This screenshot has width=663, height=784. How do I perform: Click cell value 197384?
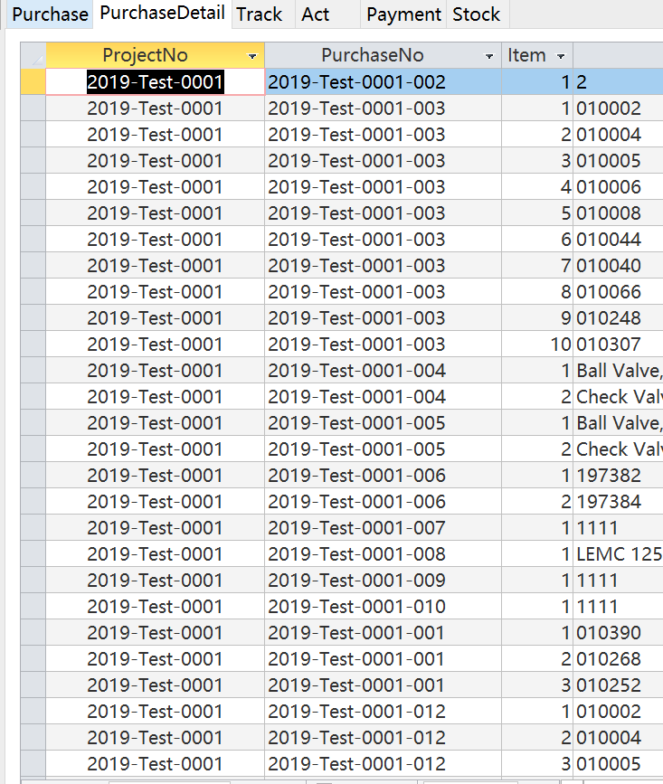point(618,502)
